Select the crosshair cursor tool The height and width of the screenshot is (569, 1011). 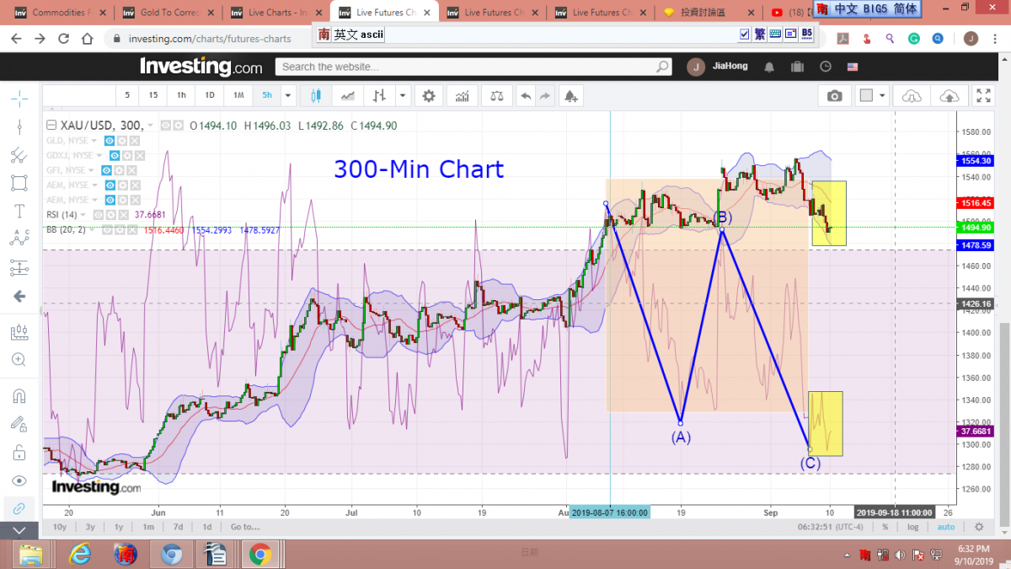19,98
